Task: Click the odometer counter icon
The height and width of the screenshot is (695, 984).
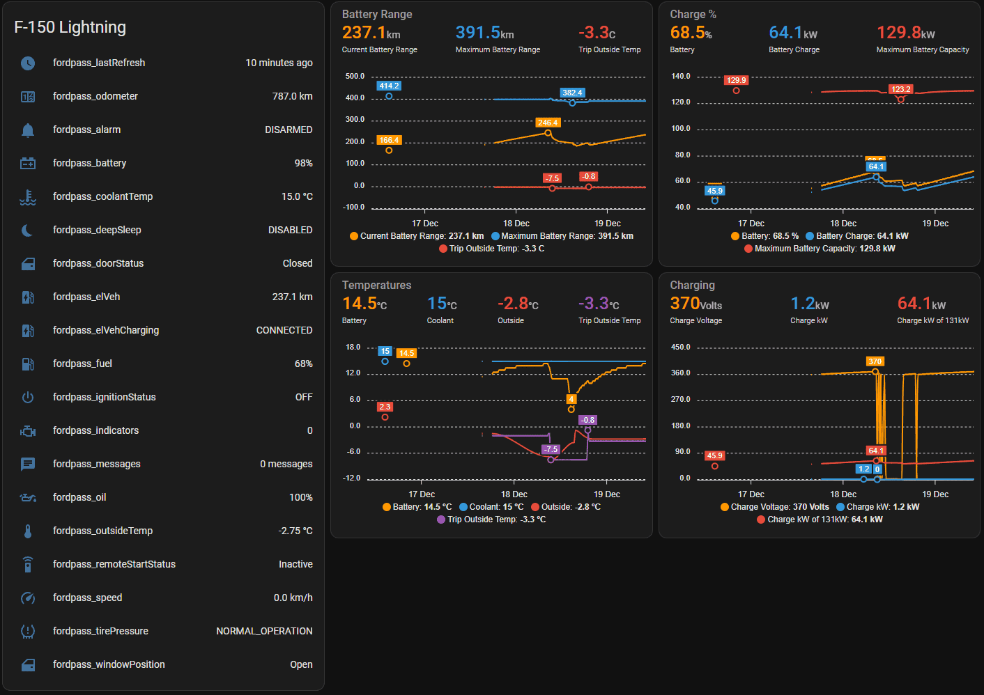Action: tap(28, 96)
